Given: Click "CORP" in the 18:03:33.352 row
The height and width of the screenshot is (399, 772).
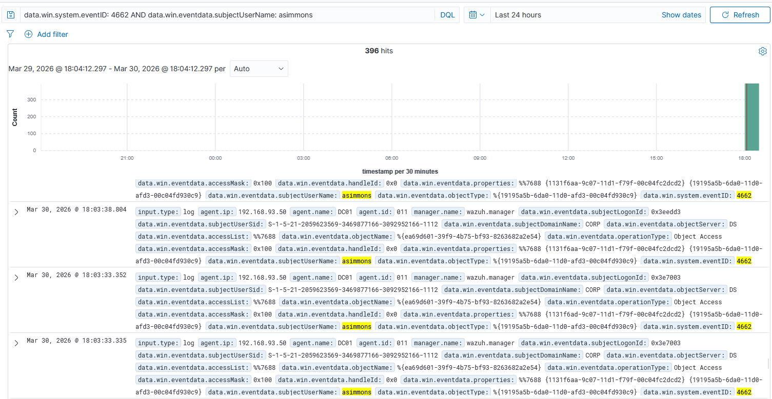Looking at the screenshot, I should (593, 289).
